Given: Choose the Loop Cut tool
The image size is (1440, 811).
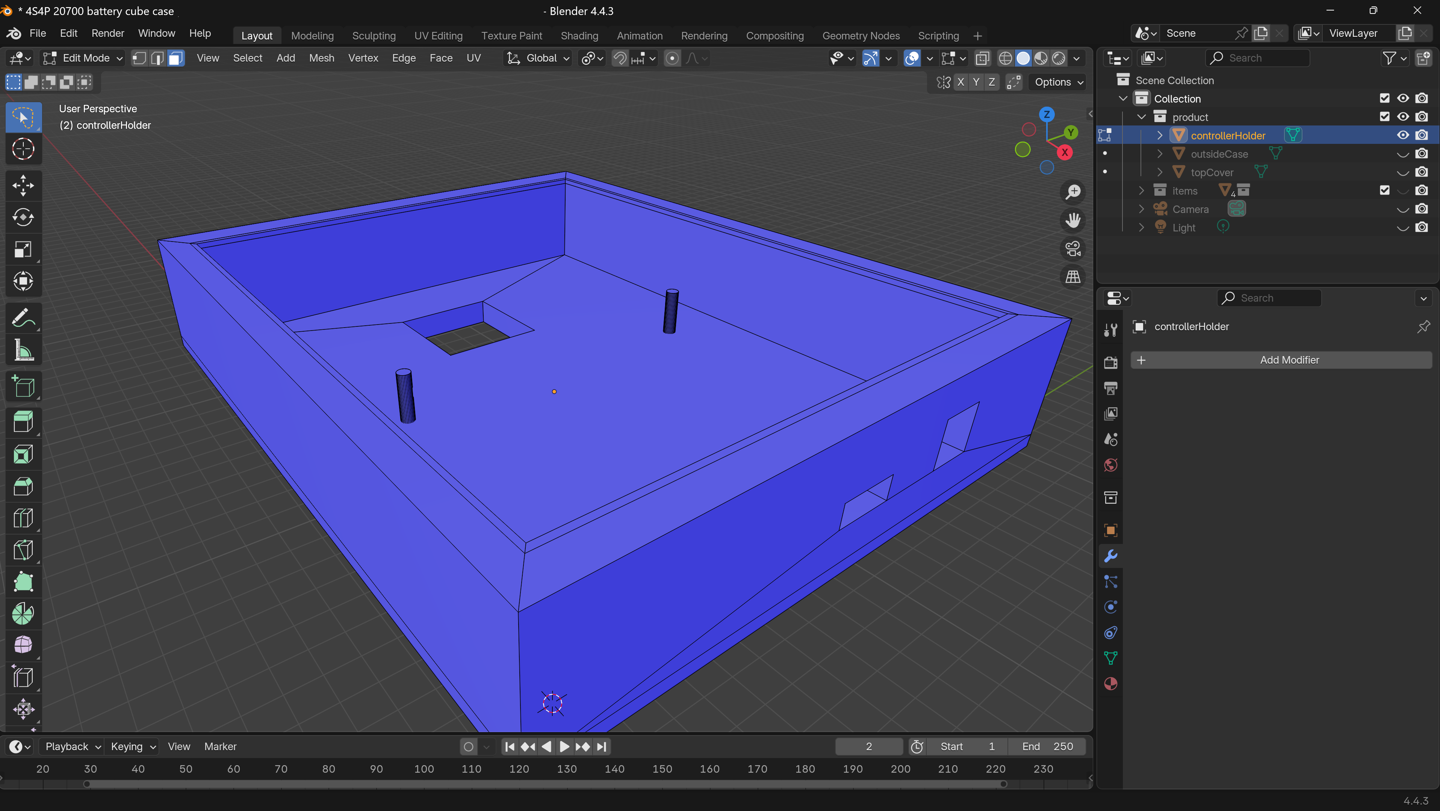Looking at the screenshot, I should click(x=23, y=518).
